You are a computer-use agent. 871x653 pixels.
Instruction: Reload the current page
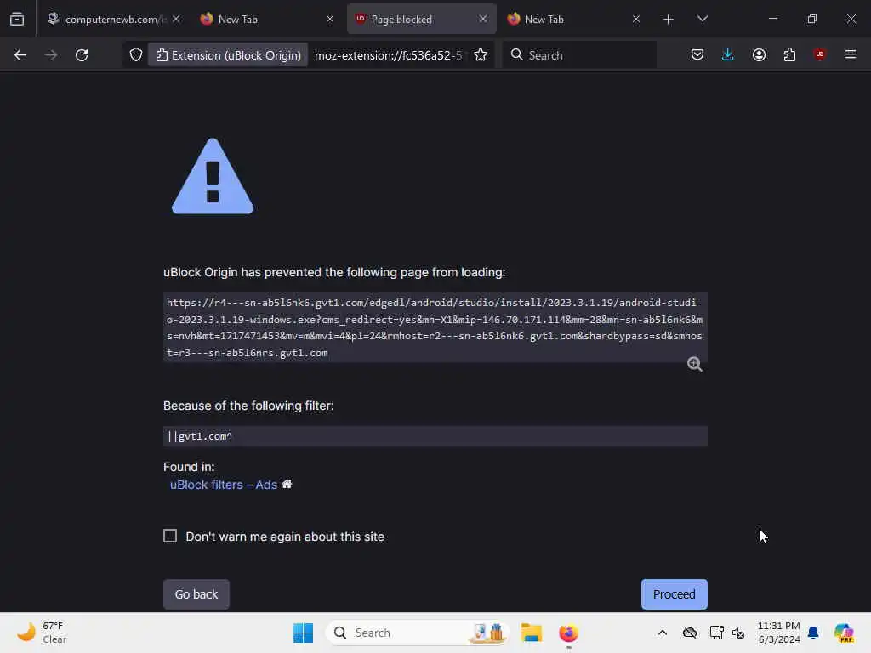[82, 55]
